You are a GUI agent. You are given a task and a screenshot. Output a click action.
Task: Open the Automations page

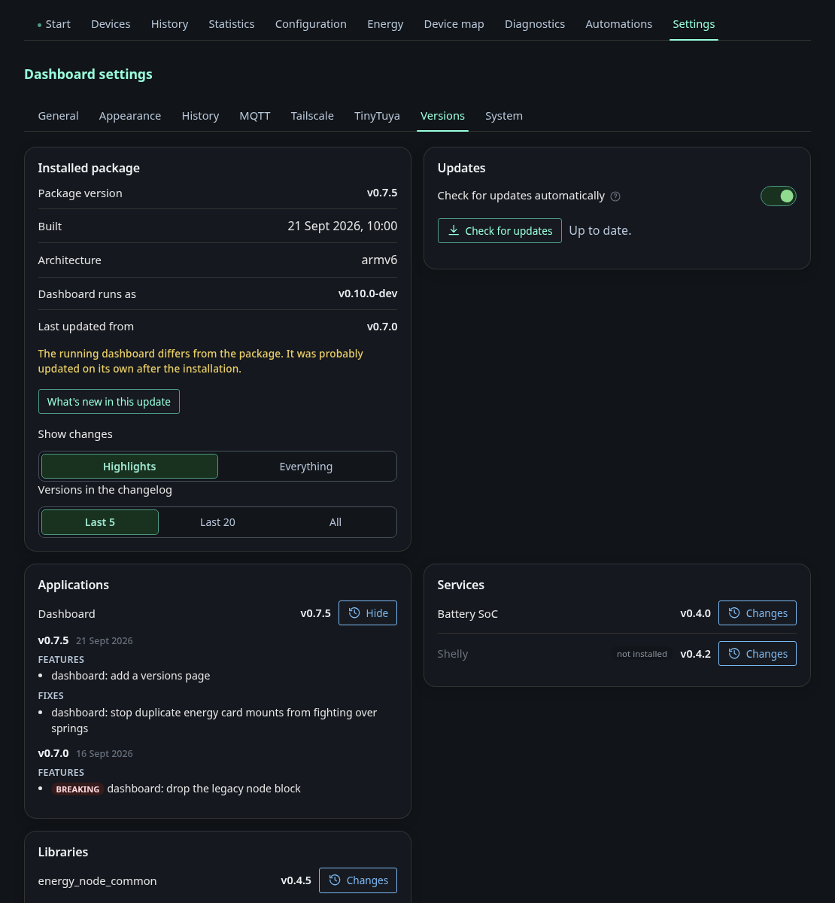click(619, 24)
